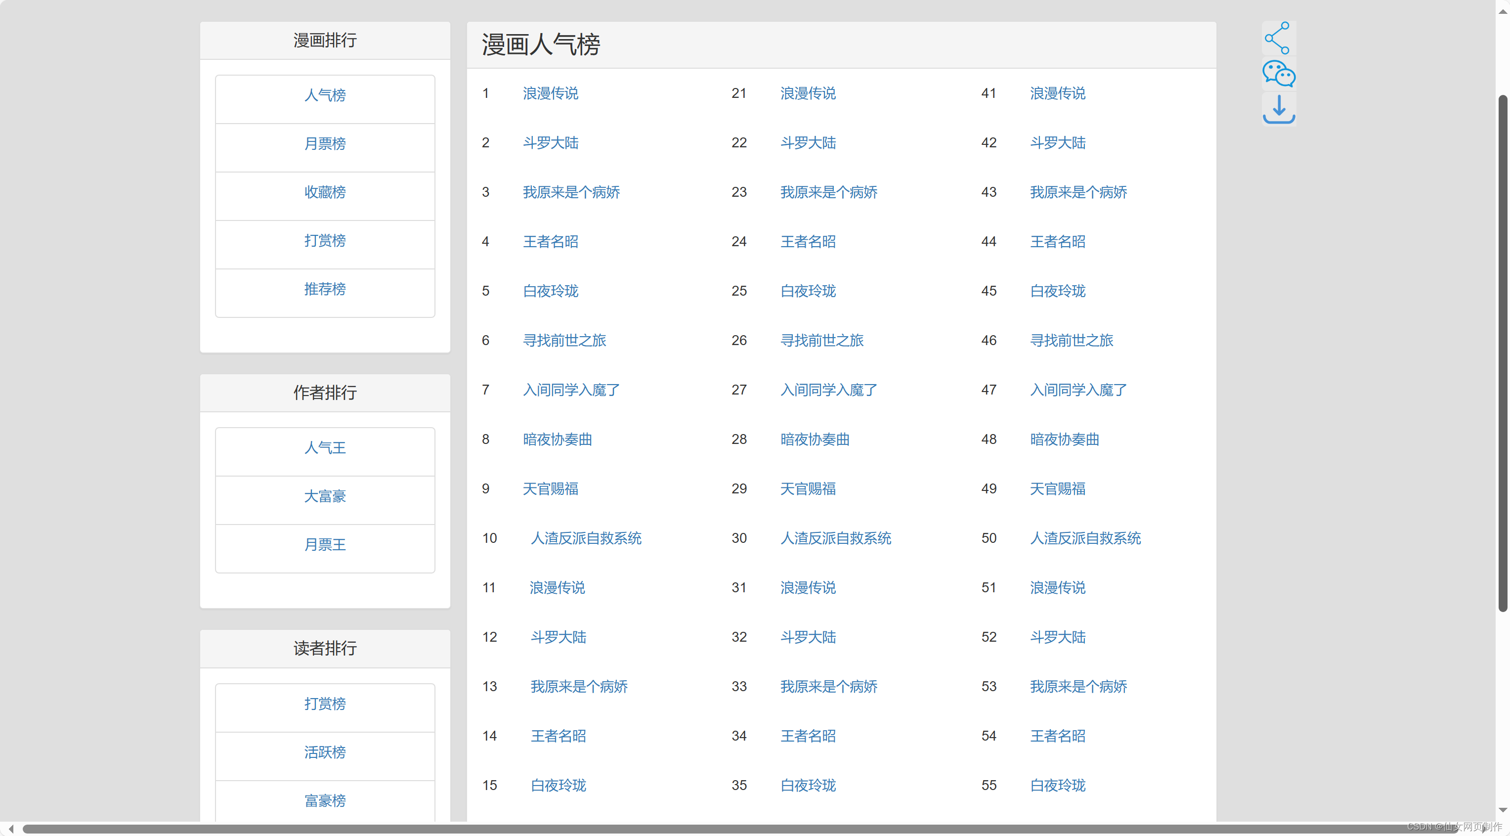Open the 大富豪 author ranking

click(325, 495)
